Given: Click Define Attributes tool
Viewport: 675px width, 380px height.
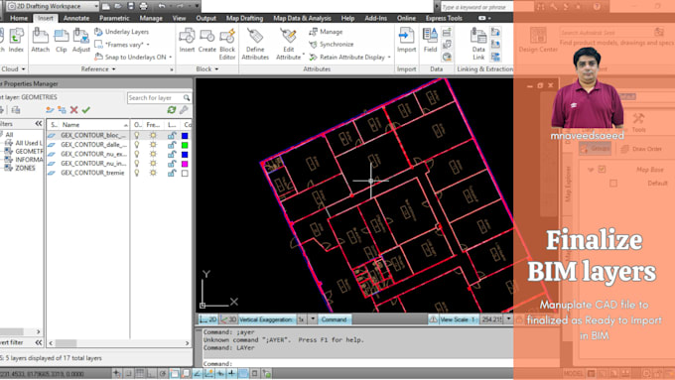Looking at the screenshot, I should 255,44.
